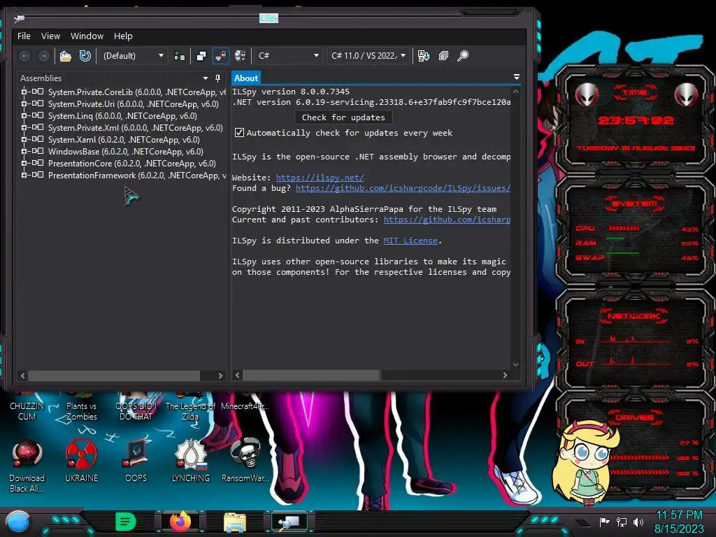716x537 pixels.
Task: Select WindowsBase (6.0.2.0) assembly row
Action: pyautogui.click(x=126, y=152)
